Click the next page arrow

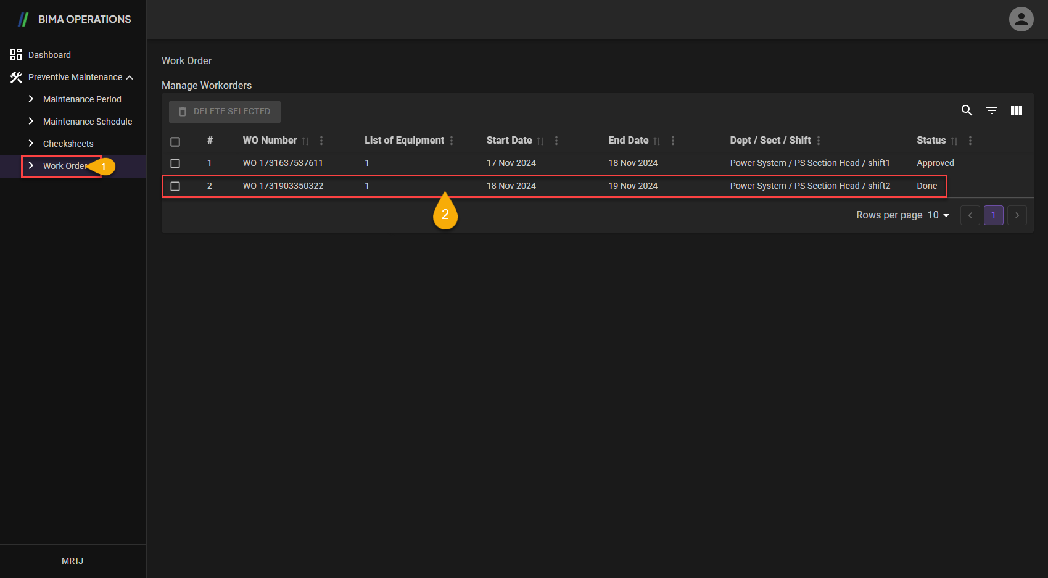point(1017,215)
